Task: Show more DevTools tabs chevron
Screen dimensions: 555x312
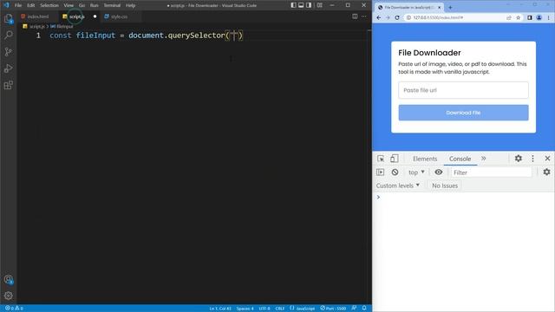Action: (x=484, y=159)
